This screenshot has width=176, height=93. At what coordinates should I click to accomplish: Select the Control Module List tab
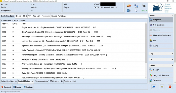26,81
